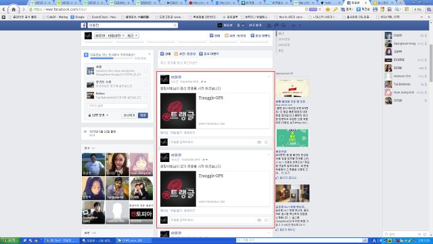
Task: Open the timeline dropdown beside profile name
Action: coord(116,36)
